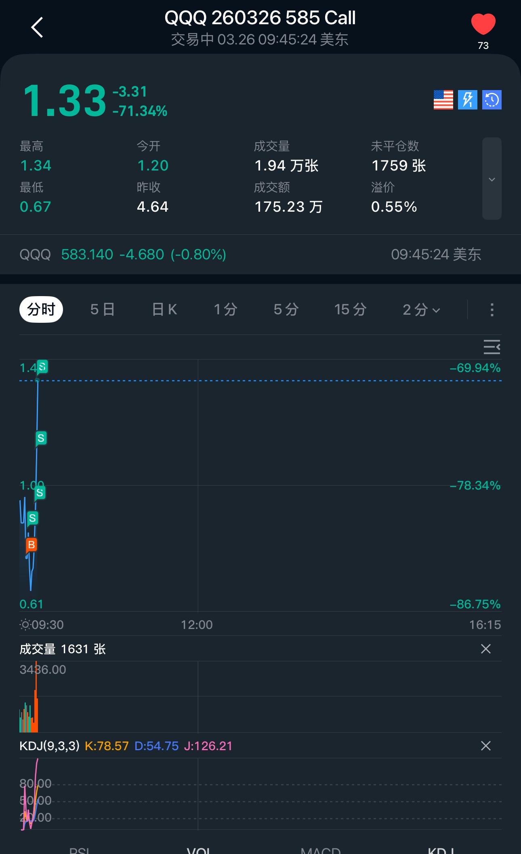
Task: Tap the K:78.57 indicator value
Action: pyautogui.click(x=107, y=746)
